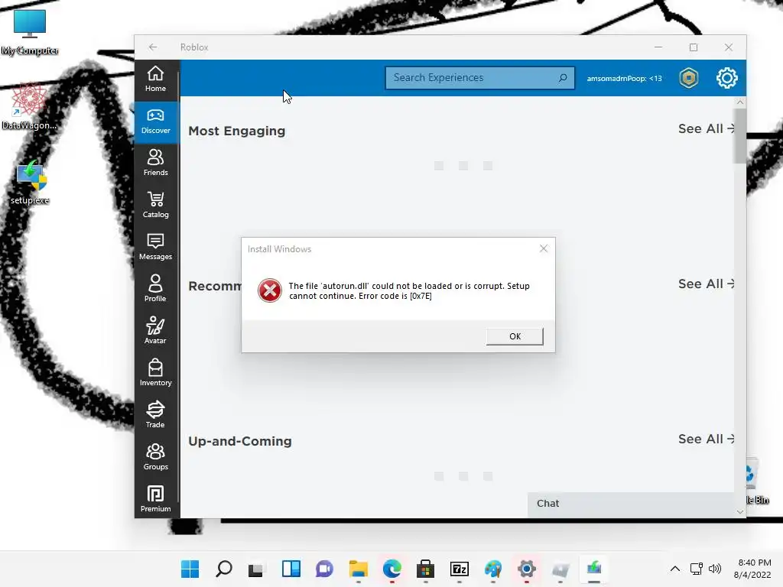Open the Friends page in sidebar
The width and height of the screenshot is (783, 587).
(x=155, y=164)
